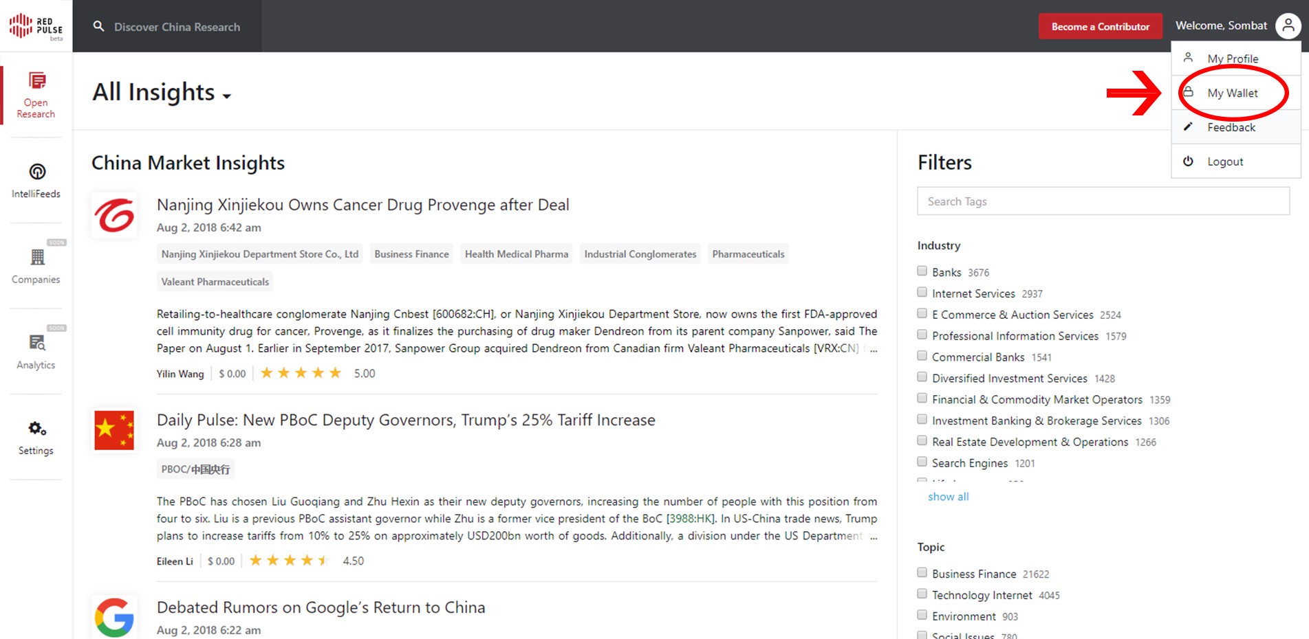Open the Settings gears icon
The image size is (1309, 639).
click(37, 429)
